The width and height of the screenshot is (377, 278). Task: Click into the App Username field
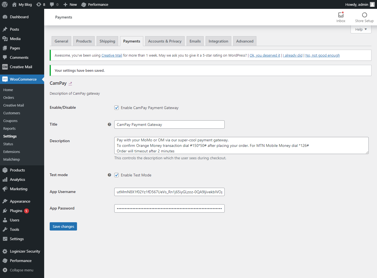click(x=169, y=192)
